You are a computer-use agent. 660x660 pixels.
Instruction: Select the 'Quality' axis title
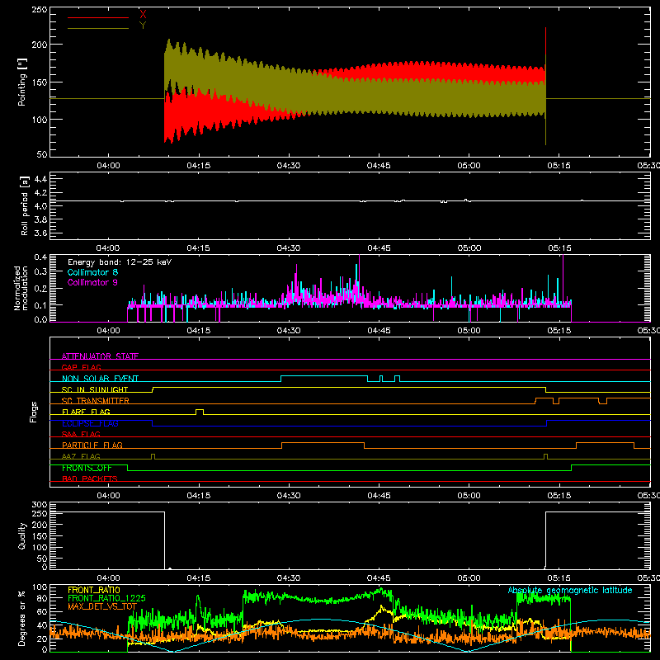[22, 535]
